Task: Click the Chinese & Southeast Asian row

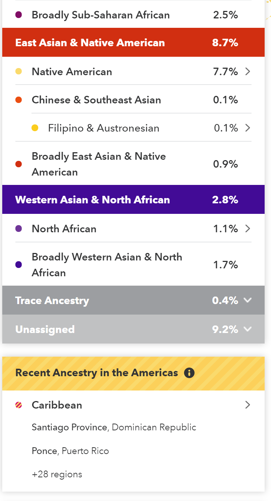Action: 96,100
